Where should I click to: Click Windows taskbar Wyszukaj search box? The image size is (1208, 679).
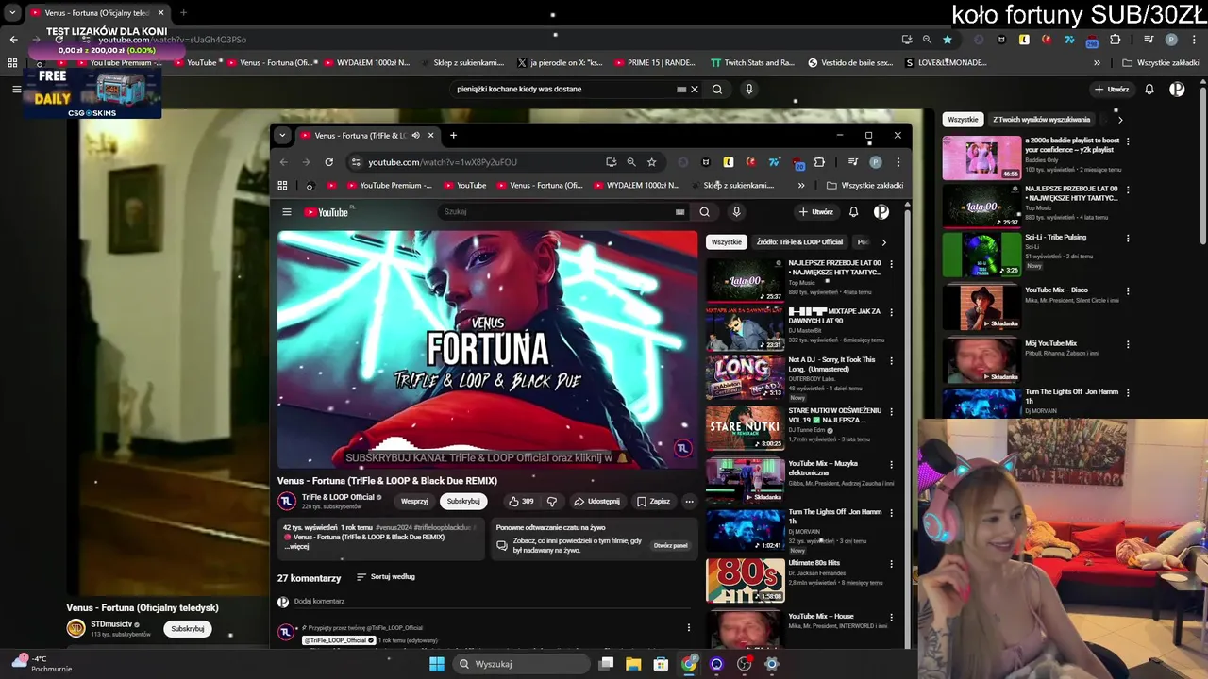pos(520,664)
